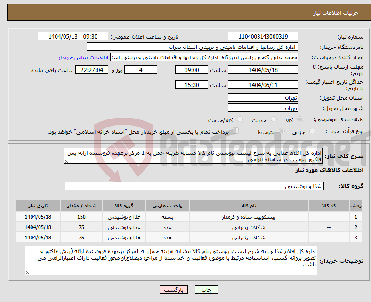Click the resize handle of توضیحات خریدار box
371x302 pixels.
click(x=27, y=273)
